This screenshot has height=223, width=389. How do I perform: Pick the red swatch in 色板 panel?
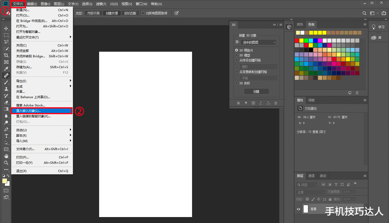click(297, 41)
